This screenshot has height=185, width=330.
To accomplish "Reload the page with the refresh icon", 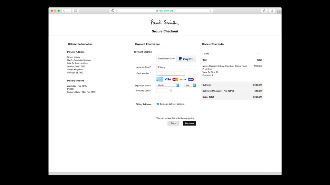I will coord(210,11).
